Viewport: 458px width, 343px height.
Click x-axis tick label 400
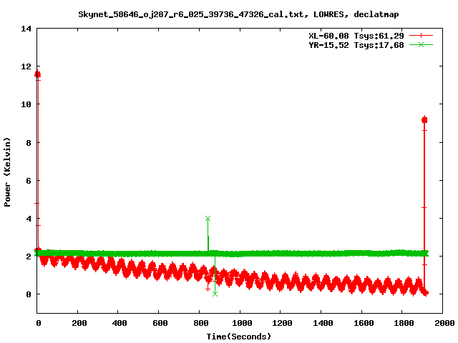(120, 323)
